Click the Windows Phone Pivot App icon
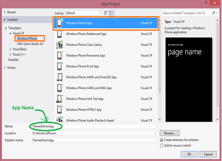This screenshot has width=222, height=161. tap(59, 66)
